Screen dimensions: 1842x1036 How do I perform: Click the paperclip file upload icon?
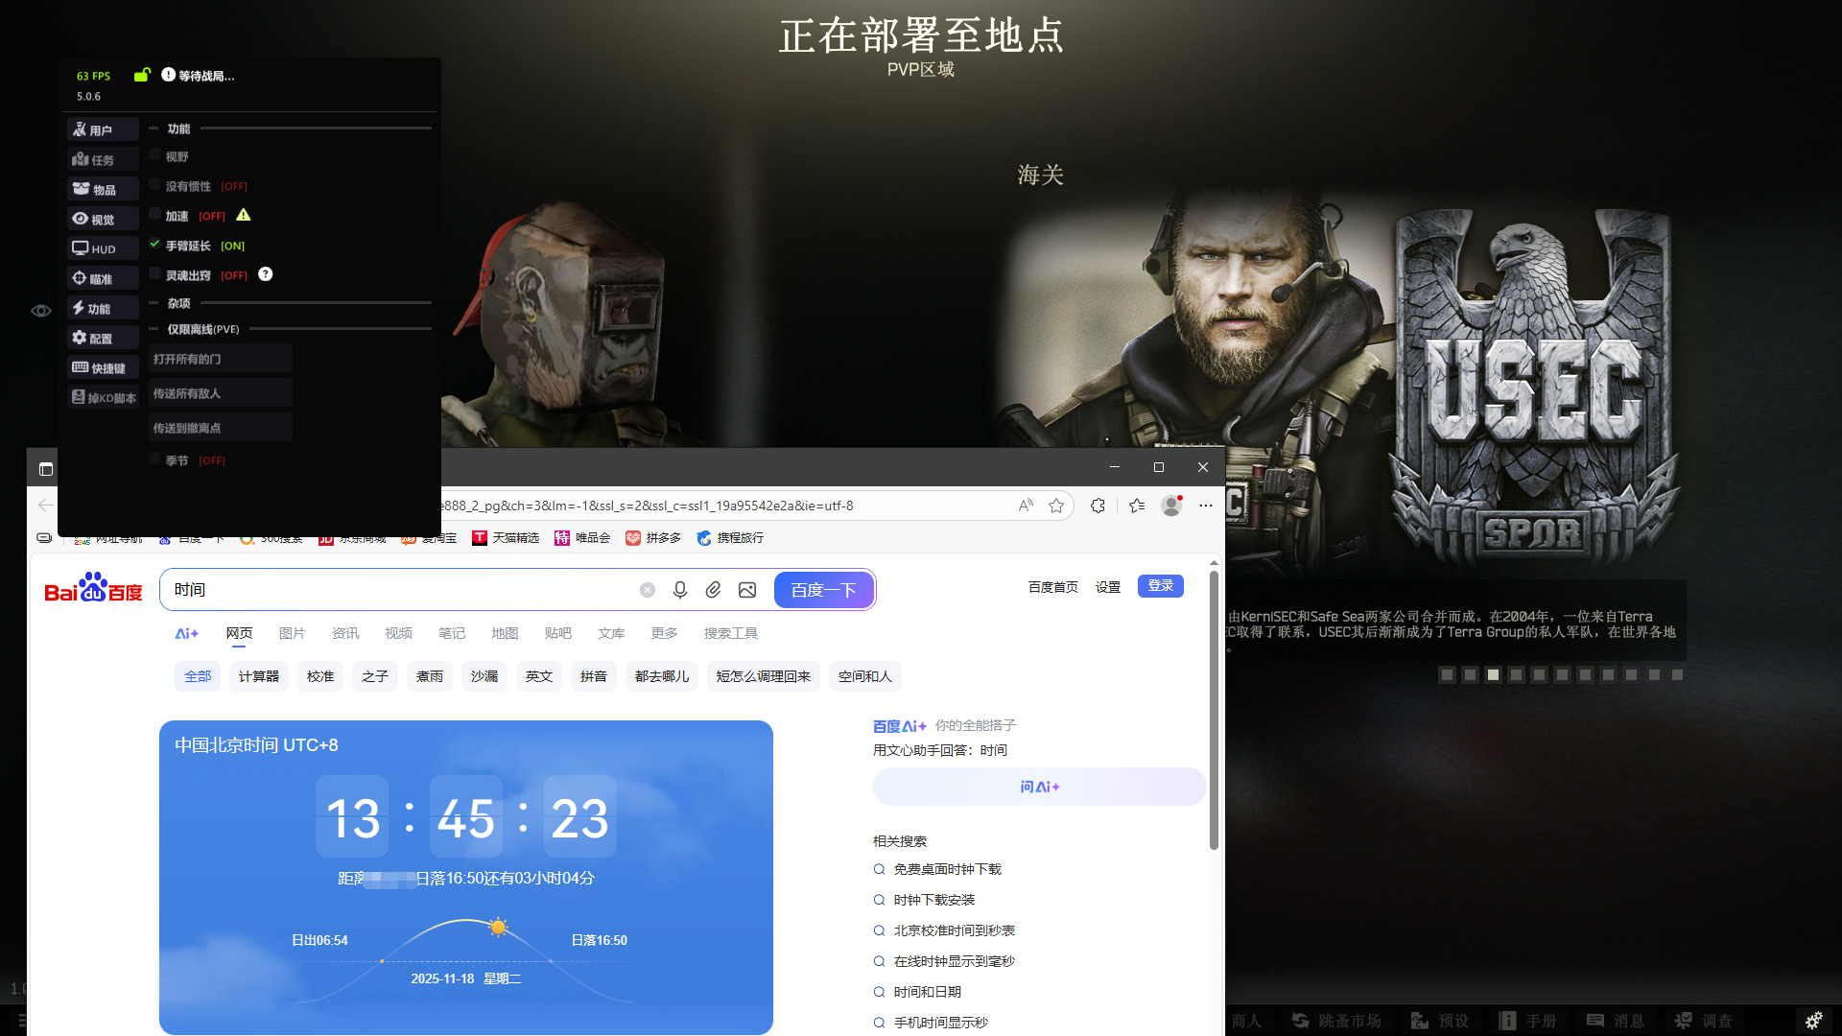coord(713,590)
